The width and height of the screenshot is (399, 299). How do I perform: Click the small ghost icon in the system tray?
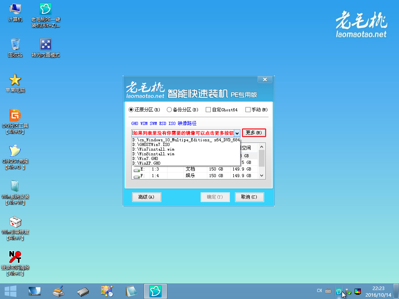[339, 291]
